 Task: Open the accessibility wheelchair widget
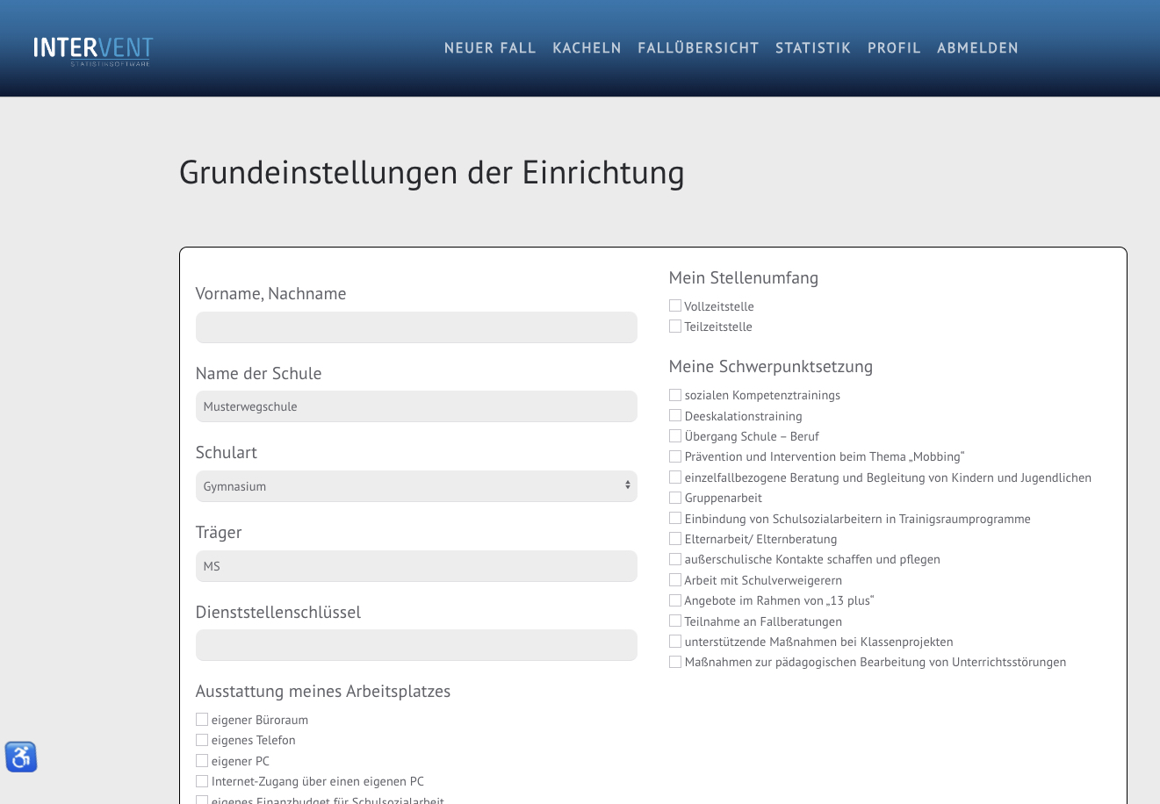click(x=21, y=757)
